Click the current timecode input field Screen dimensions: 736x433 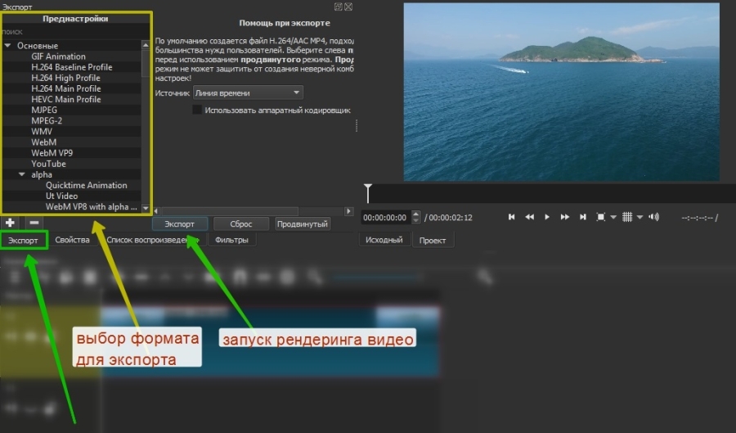[385, 218]
